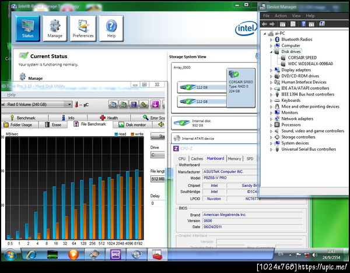Viewport: 350px width, 273px height.
Task: Click HD Tune copy screenshot to clipboard icon
Action: click(124, 104)
